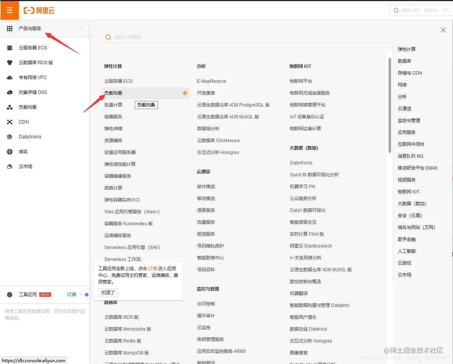Click the DataWorks sidebar icon
Image resolution: width=453 pixels, height=364 pixels.
(10, 137)
